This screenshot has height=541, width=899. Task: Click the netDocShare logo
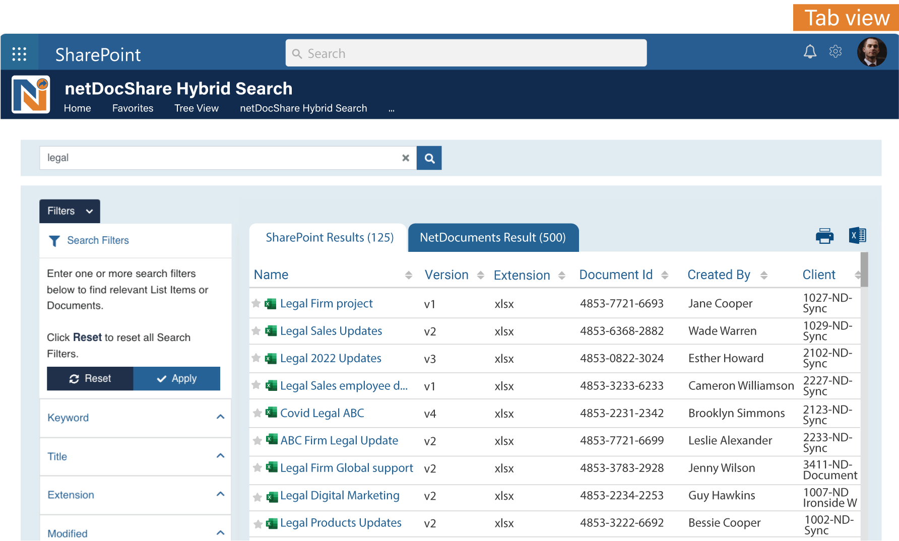(x=31, y=95)
